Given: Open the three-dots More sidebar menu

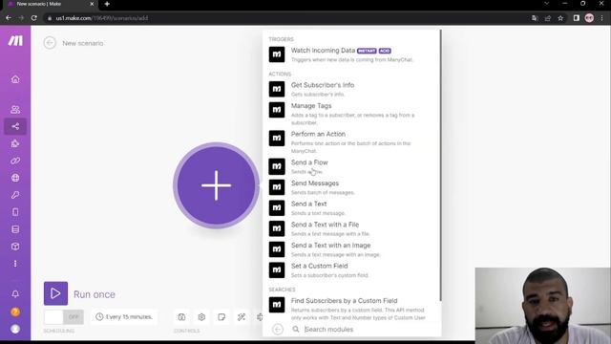Looking at the screenshot, I should coord(15,264).
